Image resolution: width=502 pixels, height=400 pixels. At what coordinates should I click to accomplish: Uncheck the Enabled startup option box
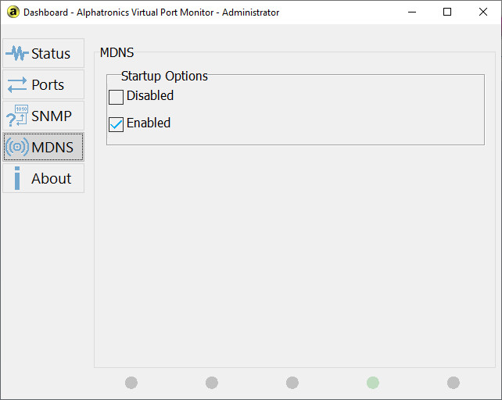point(116,124)
